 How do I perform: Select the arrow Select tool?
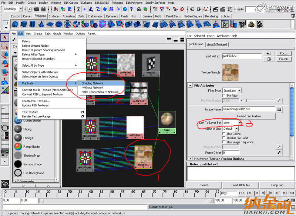(5, 37)
